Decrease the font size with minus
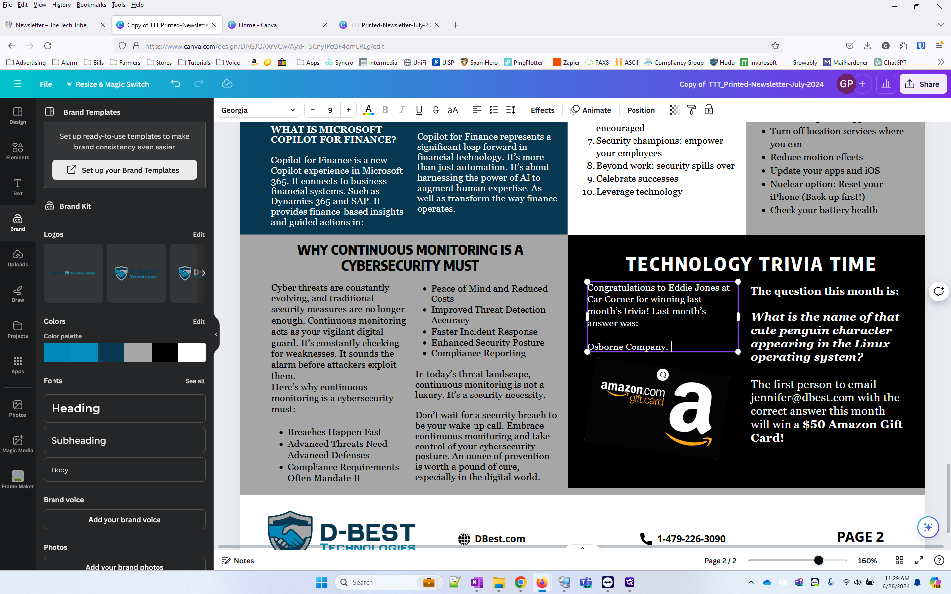This screenshot has height=594, width=951. pyautogui.click(x=313, y=110)
